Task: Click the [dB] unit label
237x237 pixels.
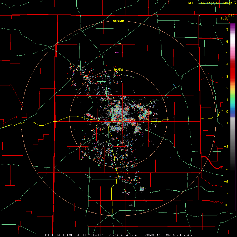Action: [225, 18]
